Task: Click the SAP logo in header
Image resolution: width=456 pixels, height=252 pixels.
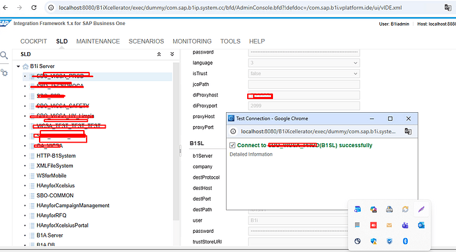Action: [x=5, y=23]
